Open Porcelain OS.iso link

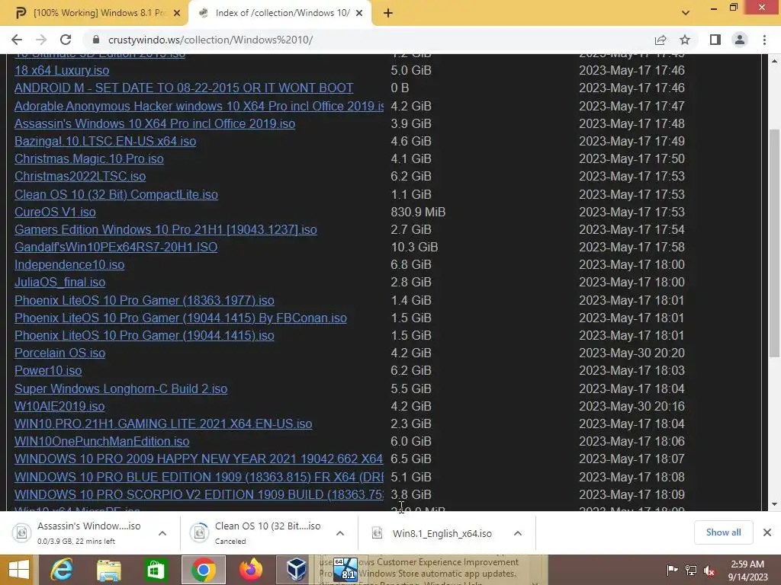pyautogui.click(x=59, y=353)
